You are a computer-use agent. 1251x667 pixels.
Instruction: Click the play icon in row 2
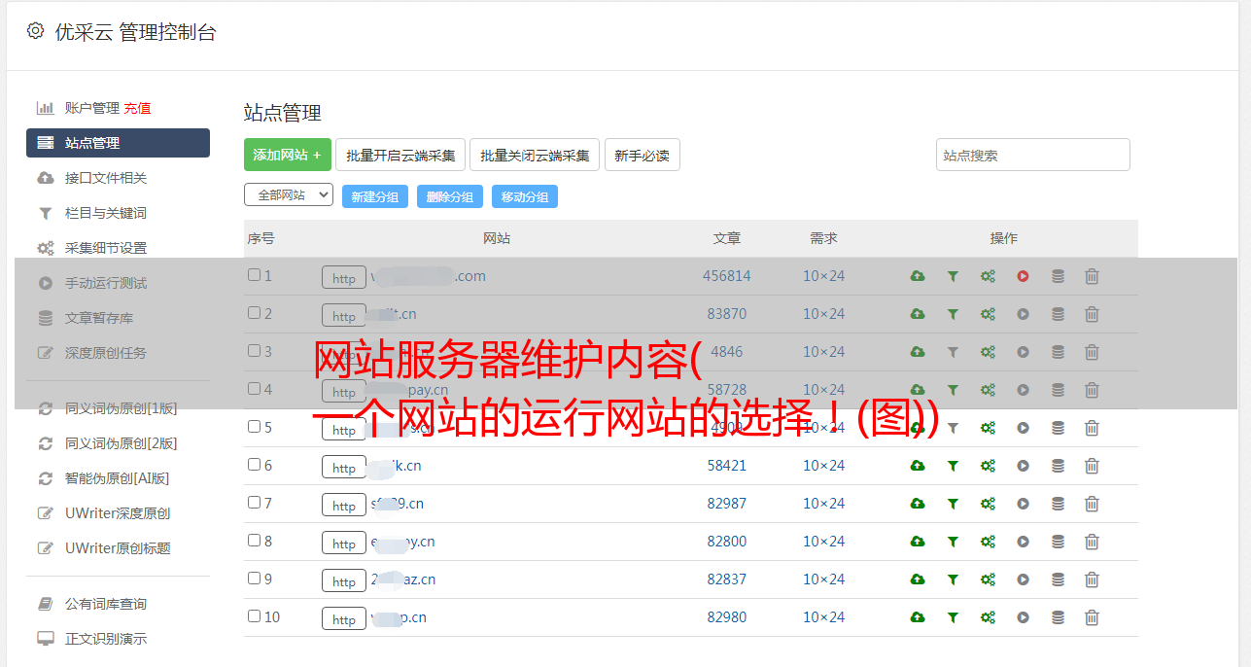coord(1023,314)
